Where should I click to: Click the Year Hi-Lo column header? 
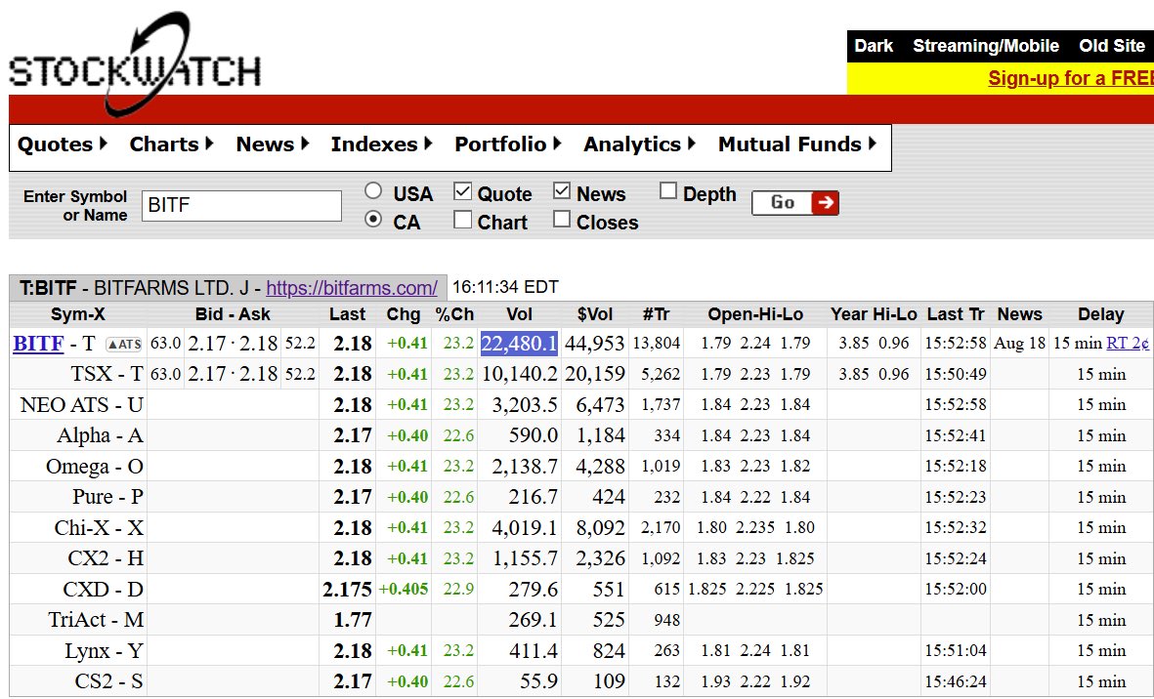pyautogui.click(x=874, y=314)
